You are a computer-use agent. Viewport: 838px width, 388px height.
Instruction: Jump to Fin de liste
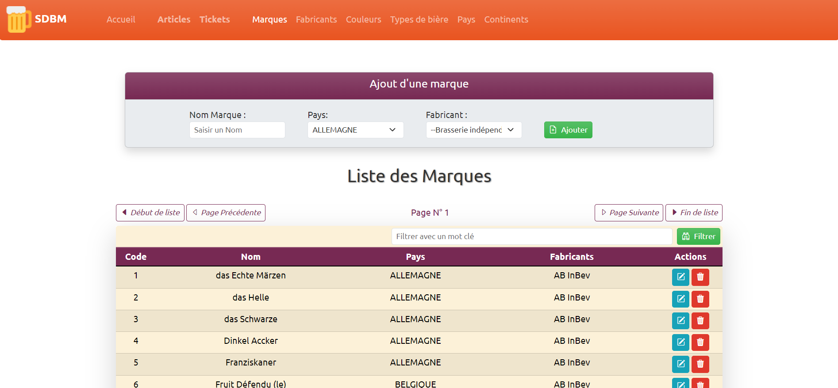click(x=694, y=213)
